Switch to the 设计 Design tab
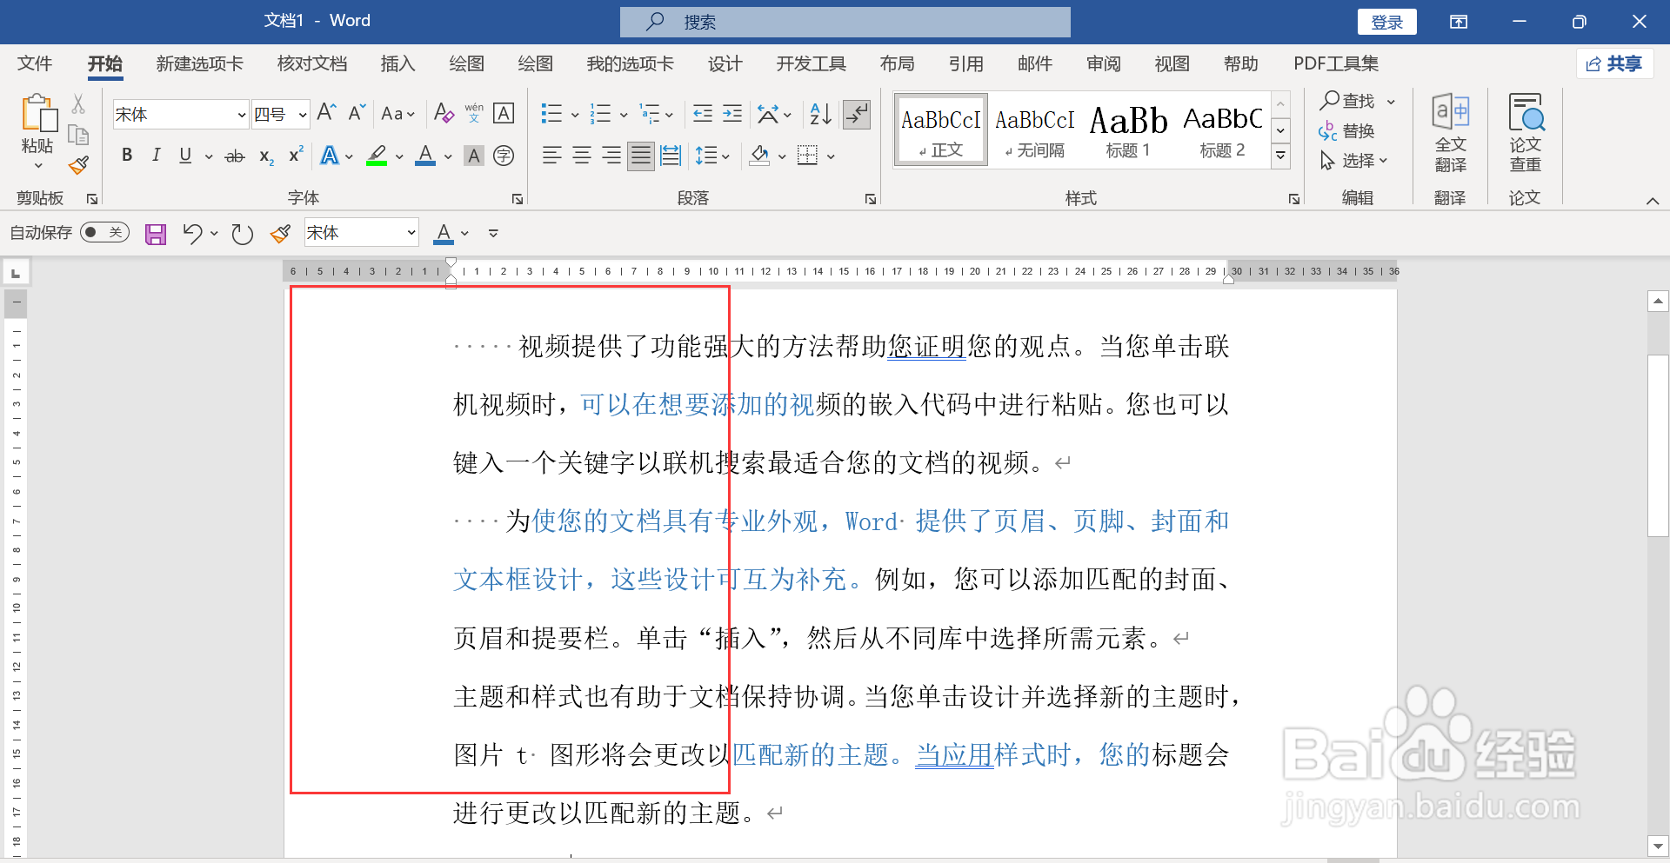This screenshot has width=1670, height=863. [x=725, y=63]
